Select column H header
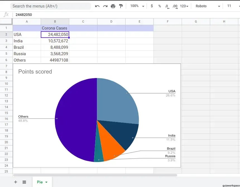240x187 pixels. pyautogui.click(x=224, y=21)
